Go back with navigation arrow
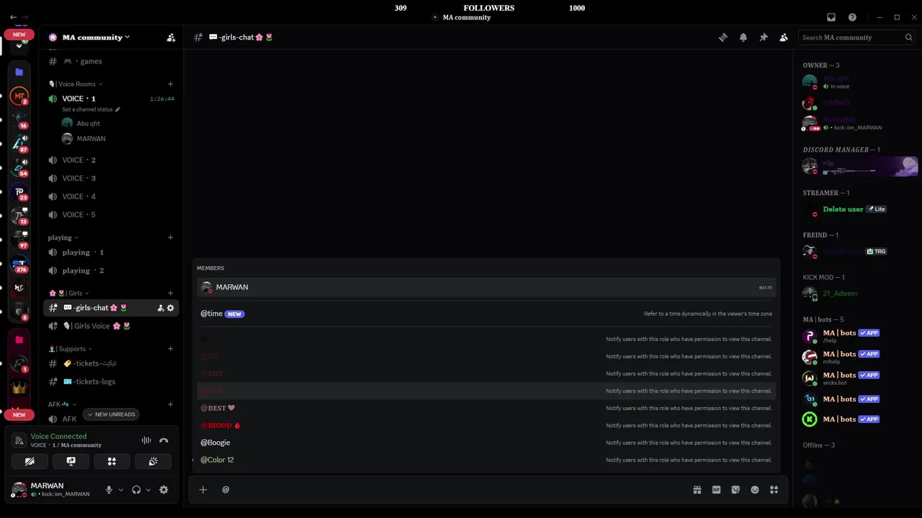The width and height of the screenshot is (922, 518). pos(13,17)
